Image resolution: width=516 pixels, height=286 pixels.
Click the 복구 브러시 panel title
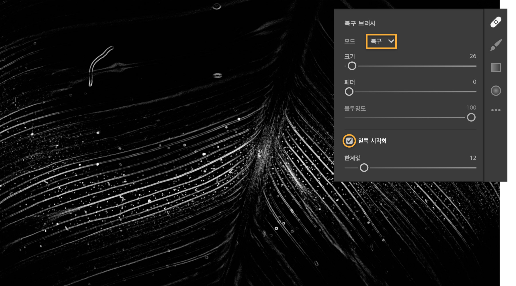pyautogui.click(x=360, y=23)
